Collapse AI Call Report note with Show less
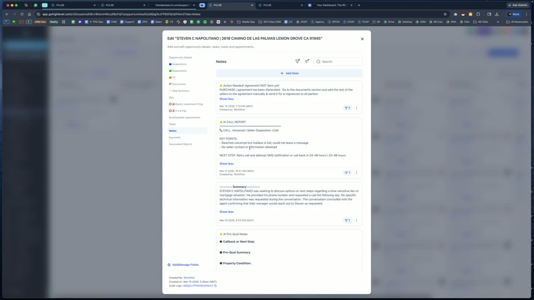The image size is (534, 300). [x=227, y=164]
